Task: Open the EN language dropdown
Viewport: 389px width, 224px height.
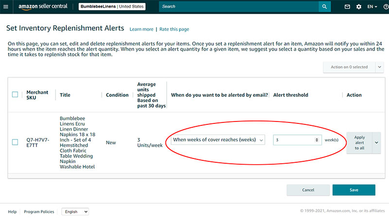Action: 372,7
